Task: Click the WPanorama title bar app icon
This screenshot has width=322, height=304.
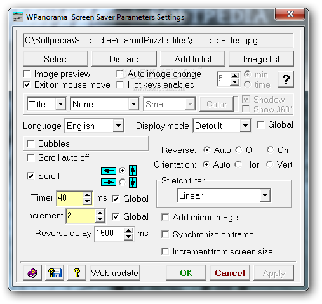Action: click(18, 17)
